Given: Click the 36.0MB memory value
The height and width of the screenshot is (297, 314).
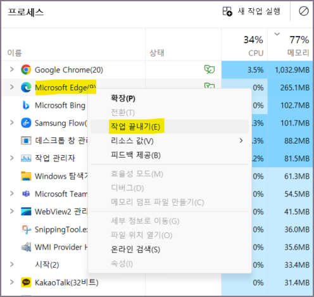Looking at the screenshot, I should tap(297, 229).
